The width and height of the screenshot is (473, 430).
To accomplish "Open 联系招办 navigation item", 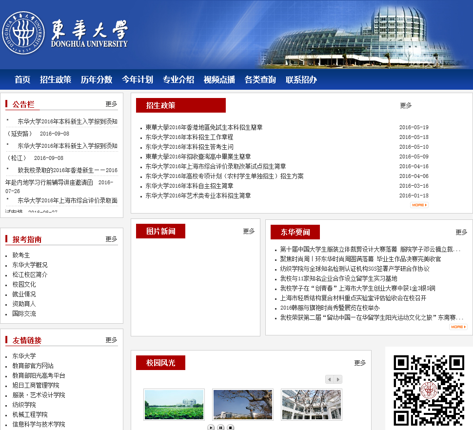I will (301, 79).
